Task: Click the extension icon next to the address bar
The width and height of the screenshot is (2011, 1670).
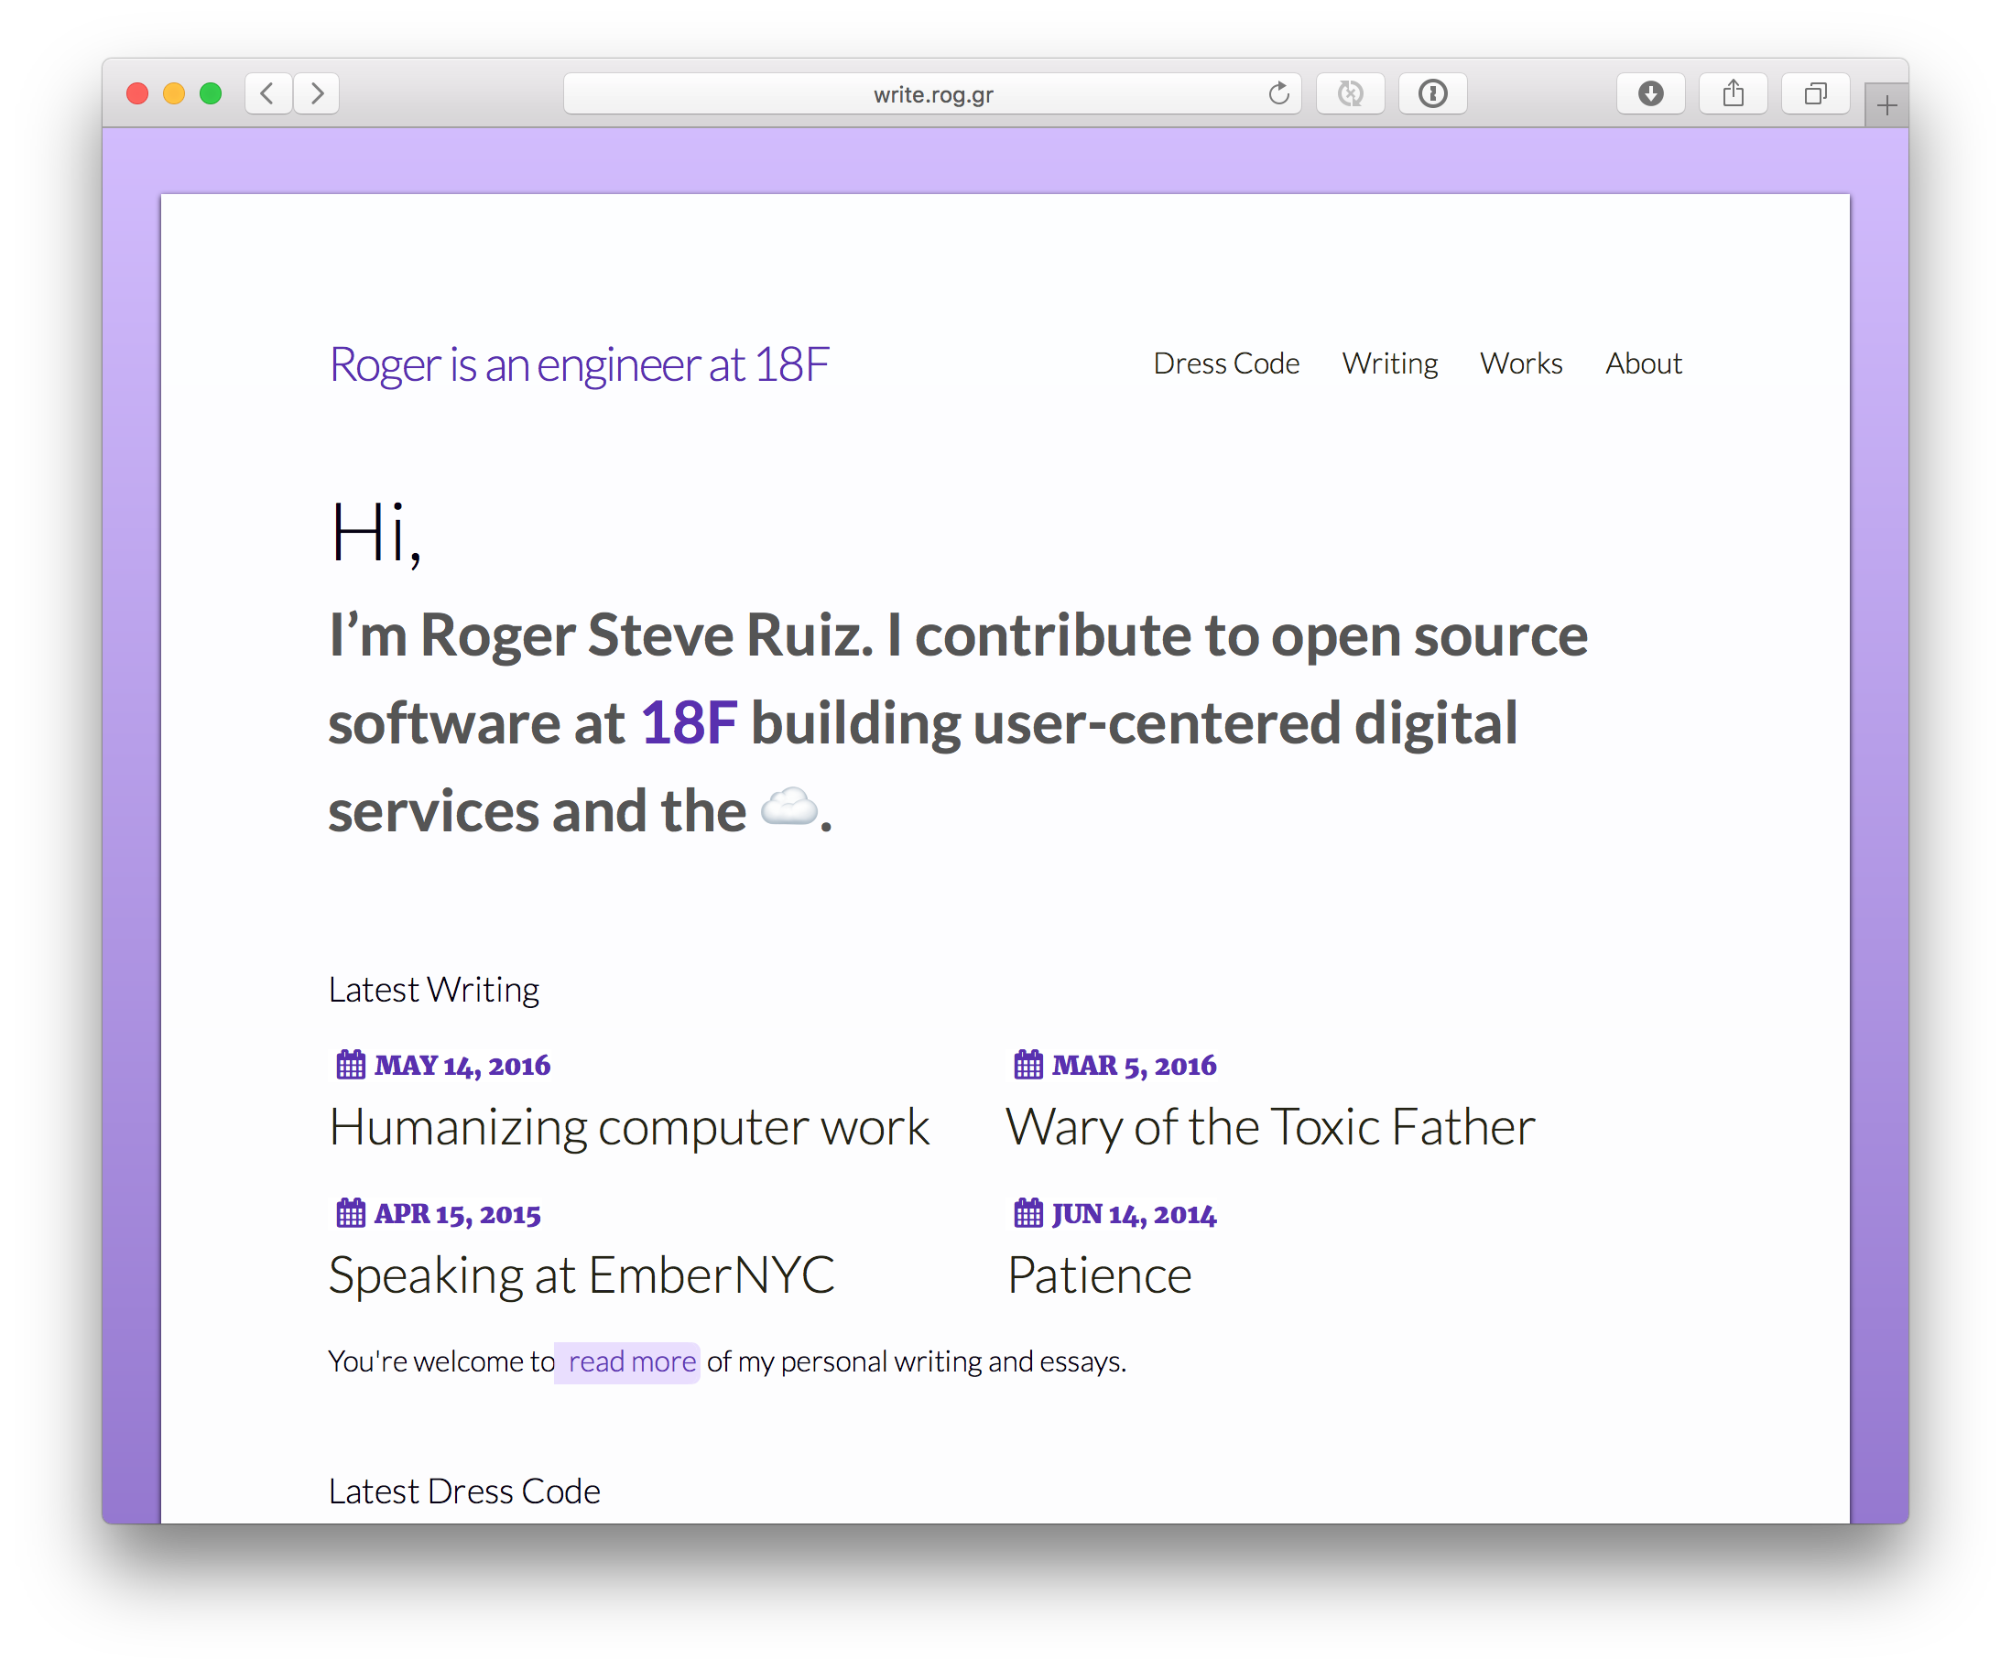Action: click(x=1350, y=93)
